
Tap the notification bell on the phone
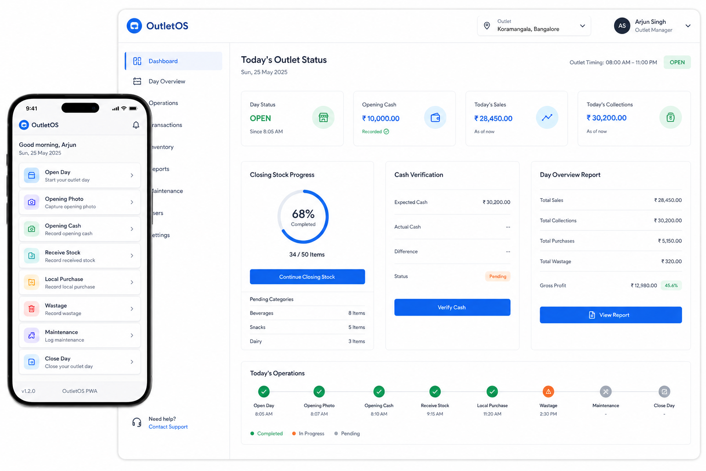[x=136, y=125]
